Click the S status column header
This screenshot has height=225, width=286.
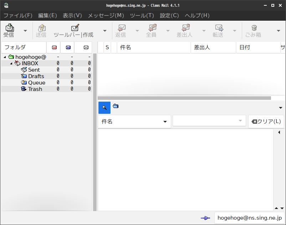pyautogui.click(x=107, y=47)
